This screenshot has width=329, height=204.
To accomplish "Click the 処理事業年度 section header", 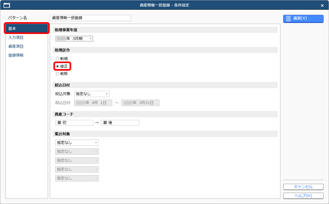I will [165, 30].
